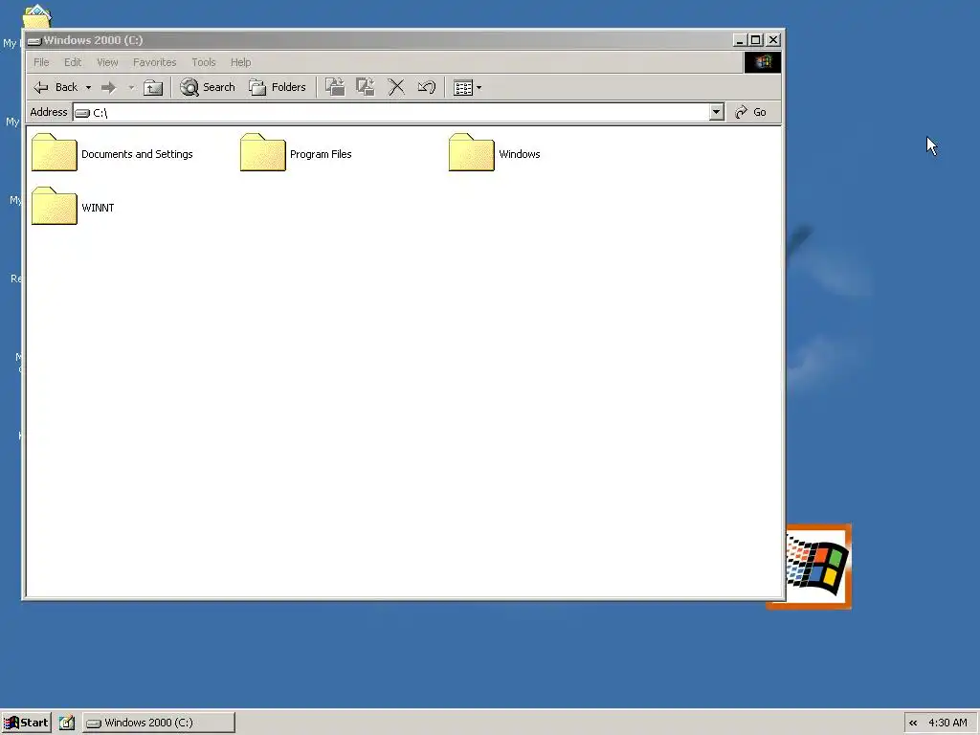Screen dimensions: 980x735
Task: Open the Edit menu
Action: pyautogui.click(x=73, y=62)
